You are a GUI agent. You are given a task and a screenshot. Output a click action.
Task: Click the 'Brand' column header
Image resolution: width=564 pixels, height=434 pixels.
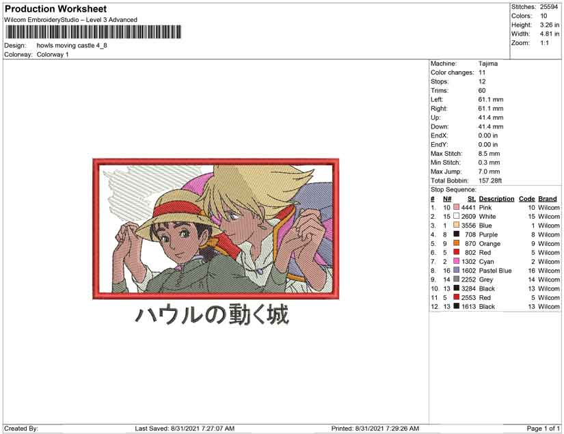pos(548,199)
